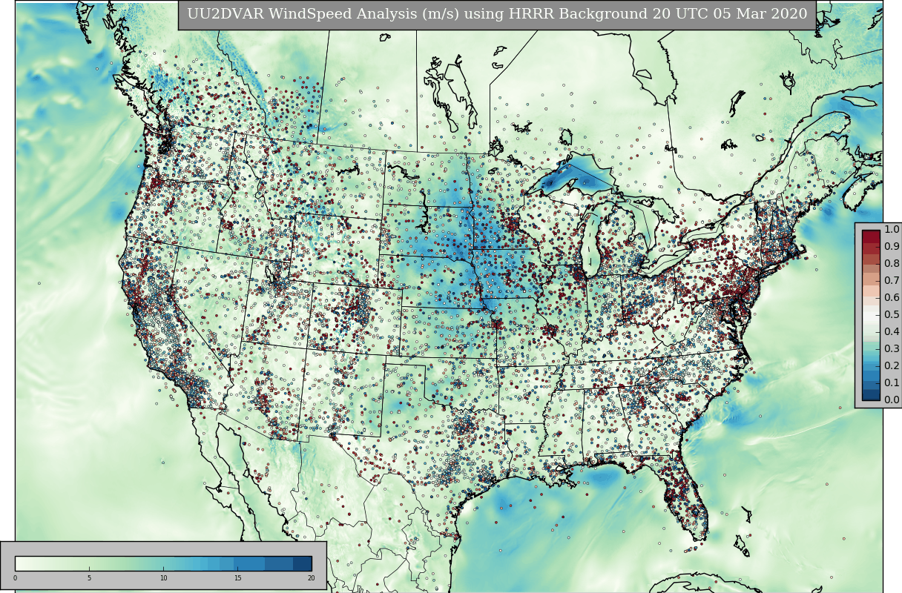
Task: Select the 1.0 label on vertical colorbar
Action: coord(892,230)
